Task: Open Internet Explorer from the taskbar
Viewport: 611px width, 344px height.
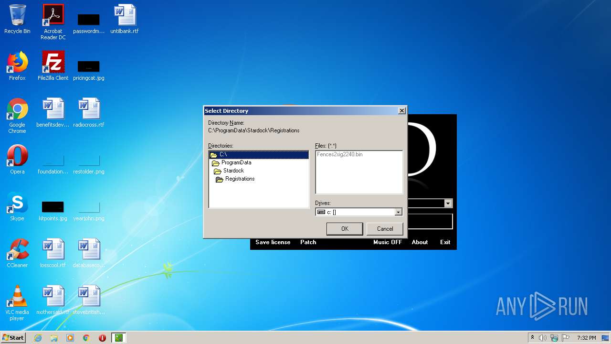Action: 38,338
